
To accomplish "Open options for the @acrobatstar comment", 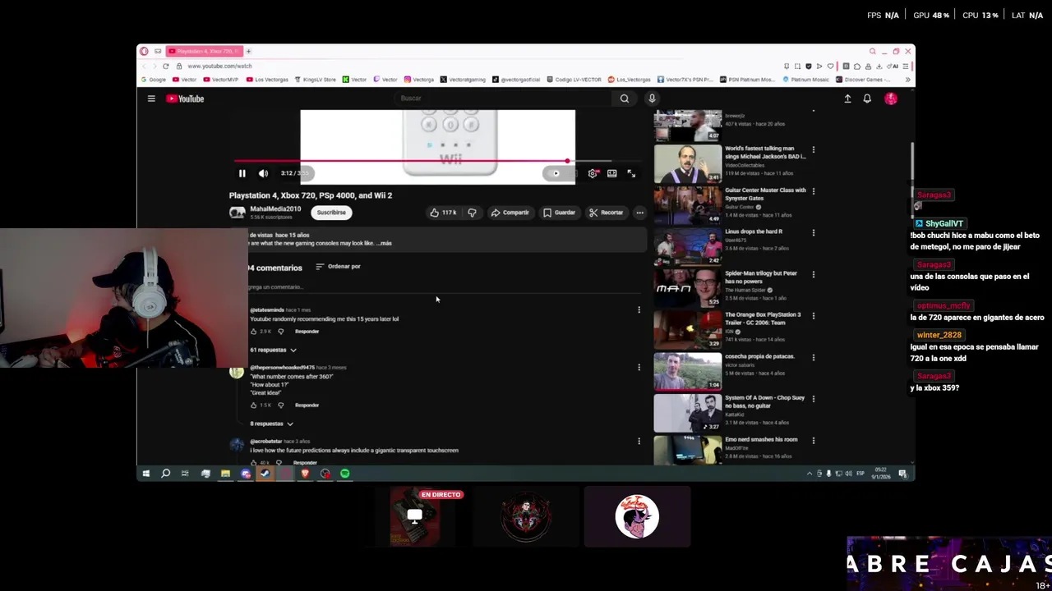I will [x=639, y=442].
